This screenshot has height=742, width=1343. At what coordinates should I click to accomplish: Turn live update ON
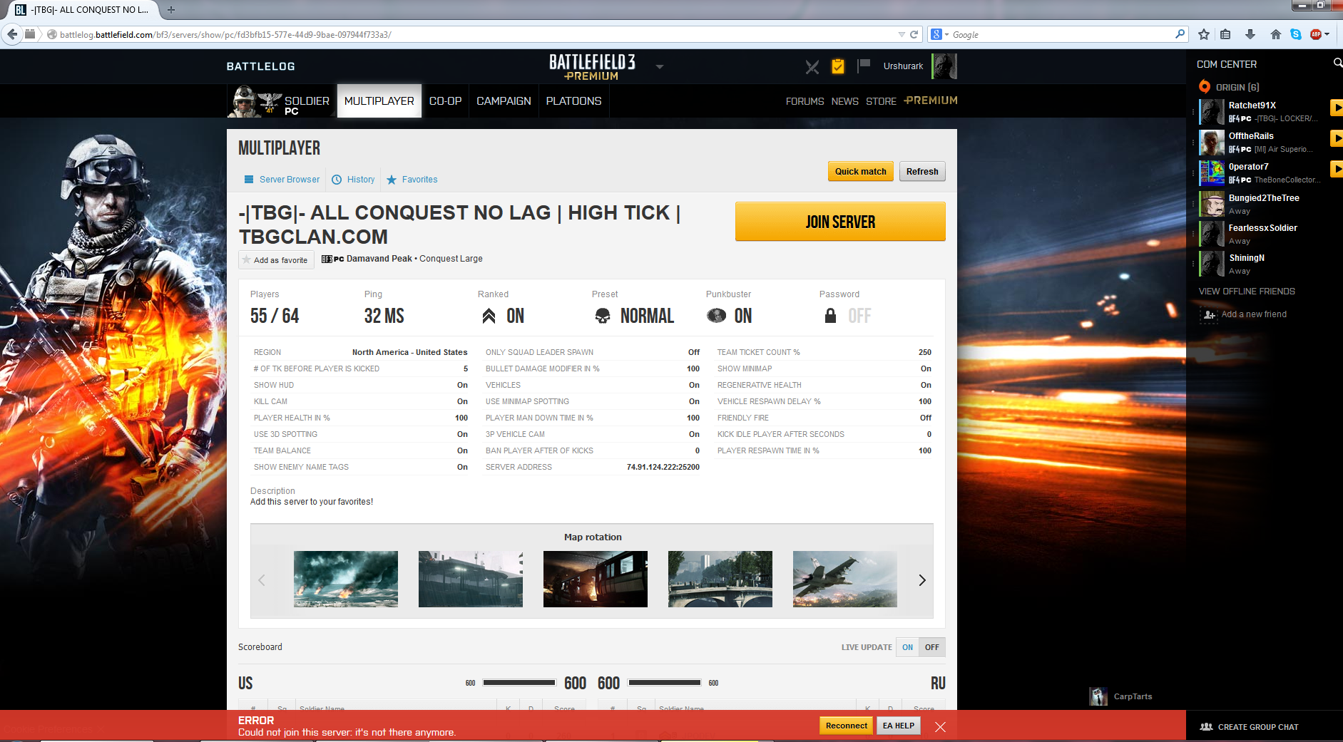[907, 647]
